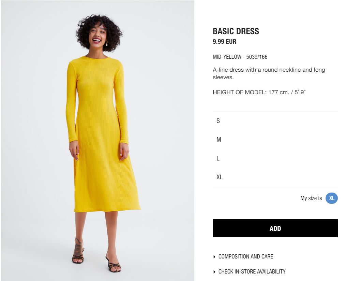The width and height of the screenshot is (346, 281).
Task: Click the triangle arrow beside Check In-Store Availability
Action: 214,272
